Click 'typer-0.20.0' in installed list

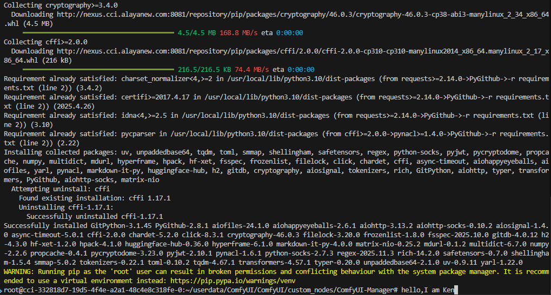(x=337, y=262)
